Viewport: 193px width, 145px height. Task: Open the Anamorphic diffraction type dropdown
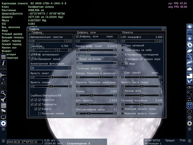[x=96, y=55]
